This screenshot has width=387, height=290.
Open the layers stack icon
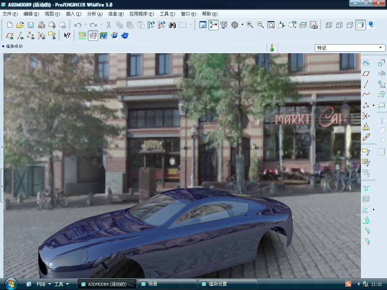coord(303,25)
